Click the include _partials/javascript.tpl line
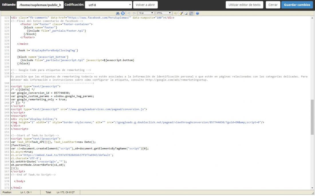 [77, 60]
